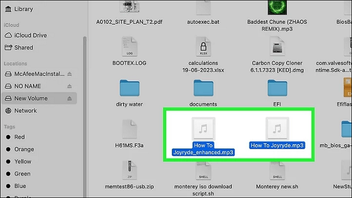Click How To Joyryde.mp3 name label

tap(277, 146)
